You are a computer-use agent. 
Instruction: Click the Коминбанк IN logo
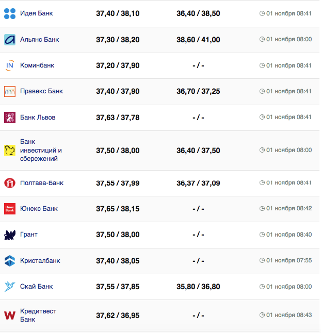pos(10,65)
